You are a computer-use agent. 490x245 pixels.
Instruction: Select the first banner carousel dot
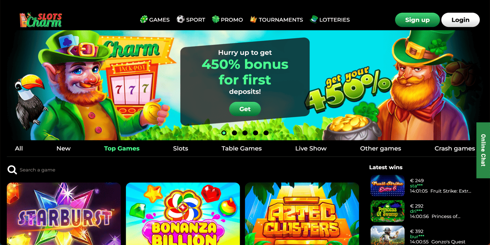tap(224, 133)
